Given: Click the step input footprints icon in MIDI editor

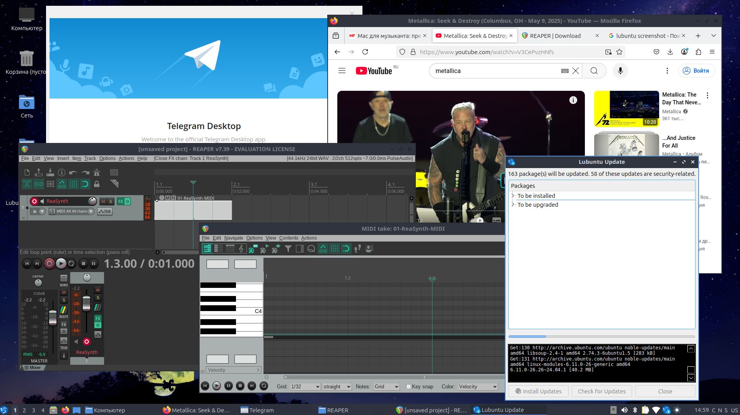Looking at the screenshot, I should pyautogui.click(x=358, y=248).
